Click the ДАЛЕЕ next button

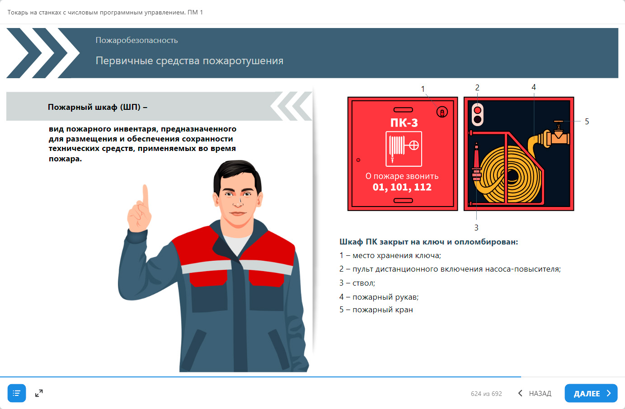click(591, 393)
